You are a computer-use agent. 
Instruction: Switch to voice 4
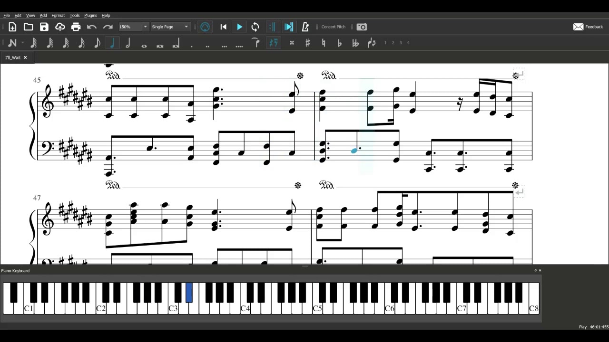click(x=408, y=43)
